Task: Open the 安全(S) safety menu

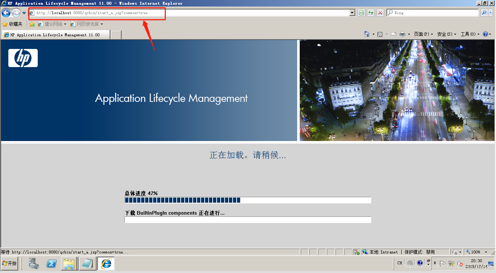Action: point(447,34)
